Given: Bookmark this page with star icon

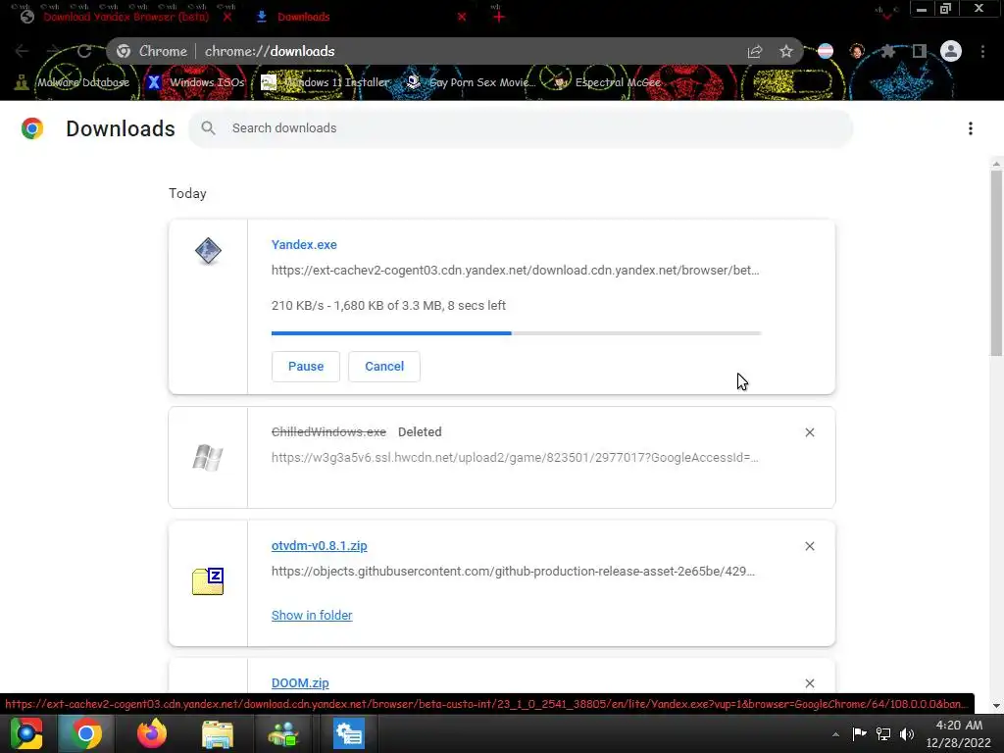Looking at the screenshot, I should click(x=786, y=51).
